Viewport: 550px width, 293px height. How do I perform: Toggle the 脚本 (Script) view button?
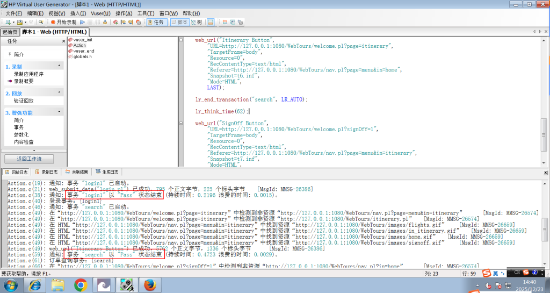click(179, 22)
